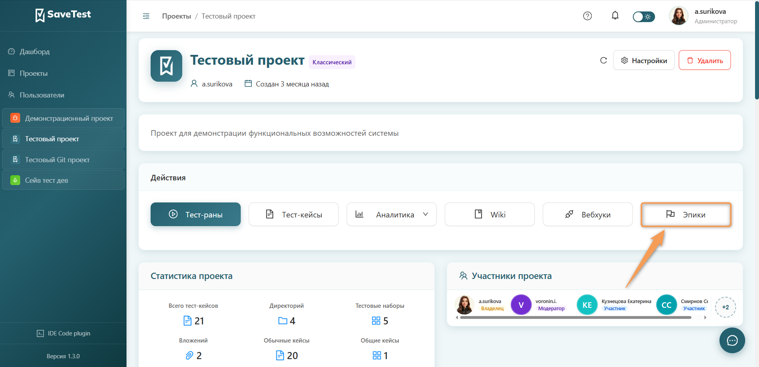Screen dimensions: 759x367
Task: Click Тестовый проект breadcrumb text
Action: (x=228, y=16)
